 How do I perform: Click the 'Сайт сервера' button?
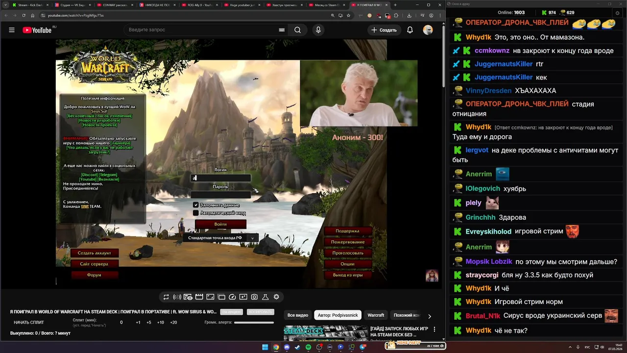click(94, 264)
